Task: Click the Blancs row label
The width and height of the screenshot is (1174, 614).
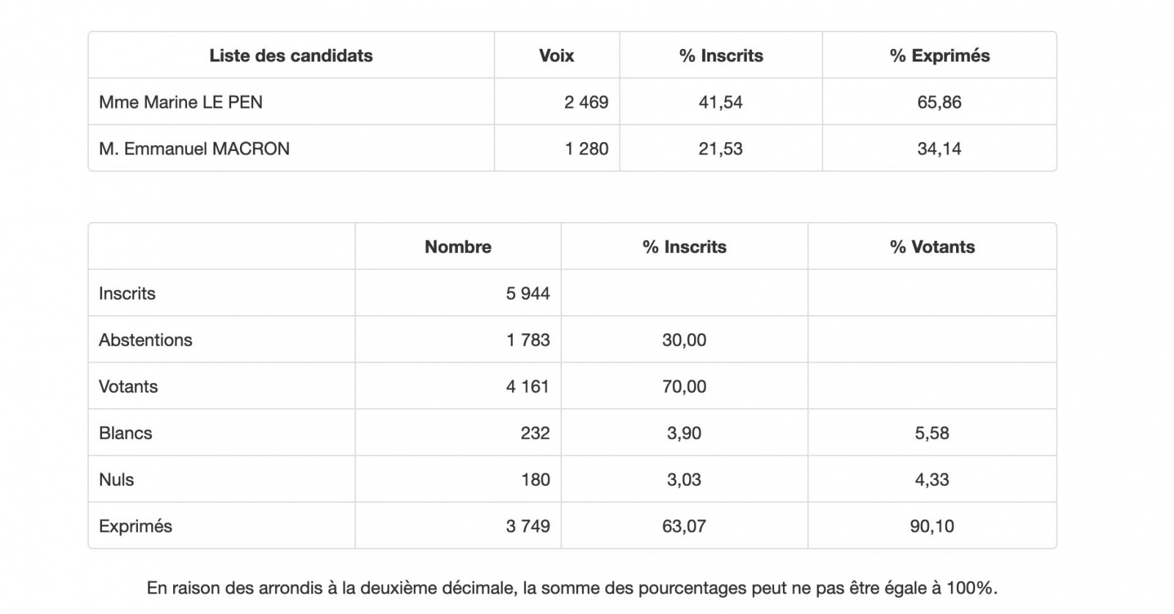Action: 125,433
